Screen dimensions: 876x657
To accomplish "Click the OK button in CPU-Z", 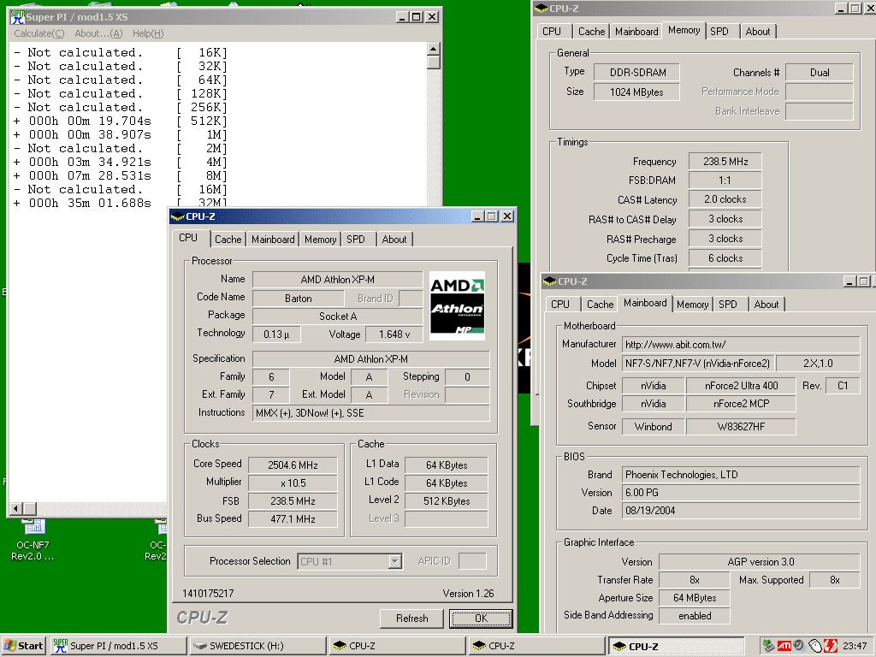I will coord(481,619).
